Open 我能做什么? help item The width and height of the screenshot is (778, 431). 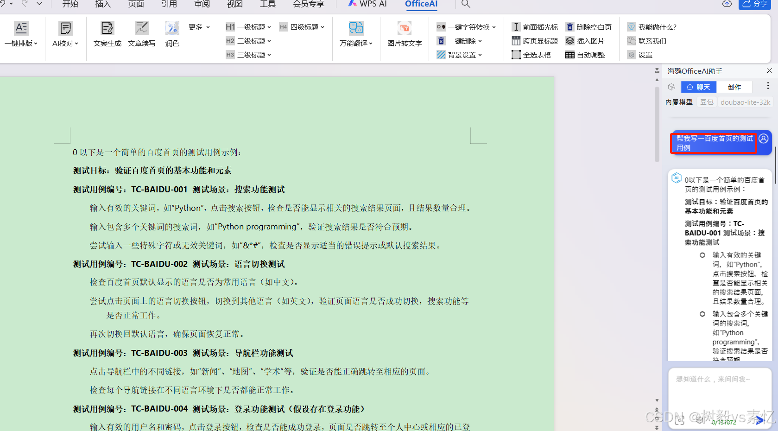(x=652, y=27)
